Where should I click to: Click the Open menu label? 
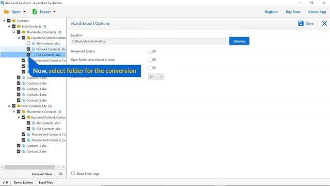(x=16, y=12)
